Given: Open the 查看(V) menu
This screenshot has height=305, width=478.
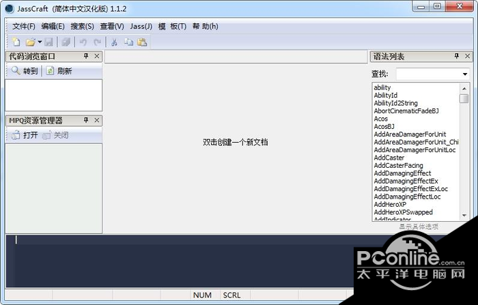Looking at the screenshot, I should (x=112, y=27).
